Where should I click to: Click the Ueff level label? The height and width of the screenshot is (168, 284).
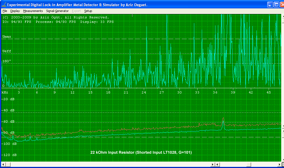tap(7, 51)
